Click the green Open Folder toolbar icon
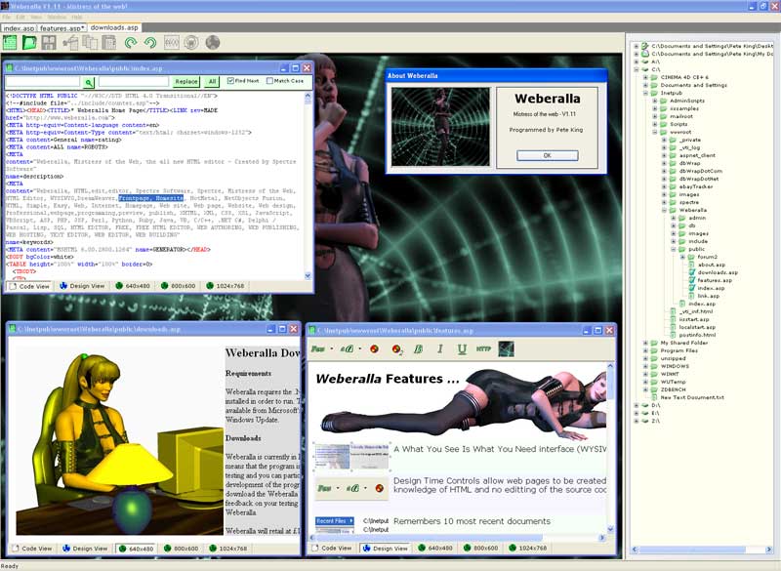 [29, 43]
